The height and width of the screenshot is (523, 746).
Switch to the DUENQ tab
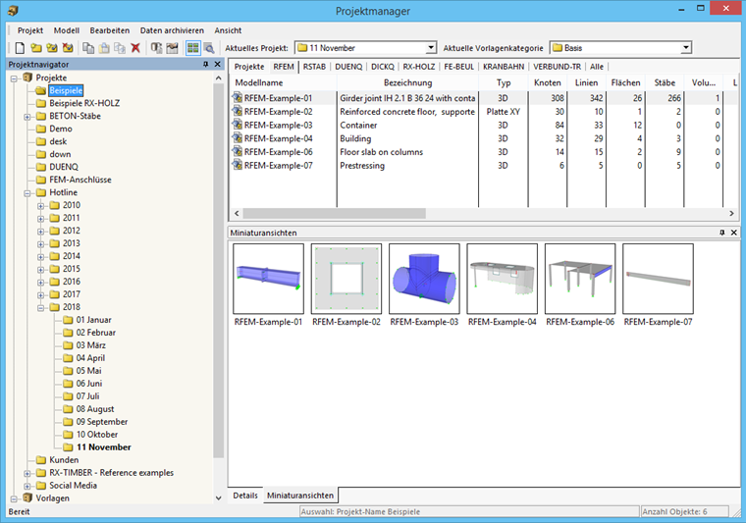click(348, 67)
